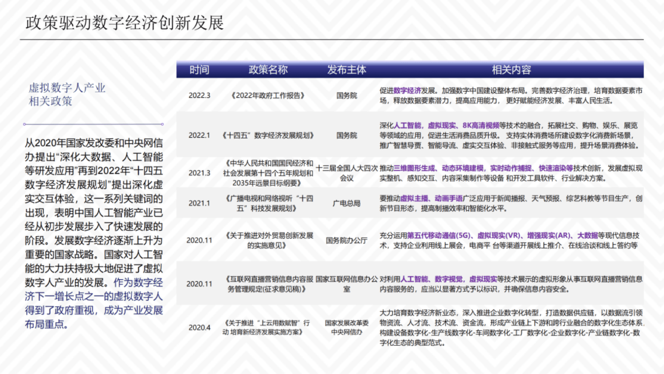Click the 发布主体 column header
Image resolution: width=664 pixels, height=374 pixels.
(x=346, y=70)
